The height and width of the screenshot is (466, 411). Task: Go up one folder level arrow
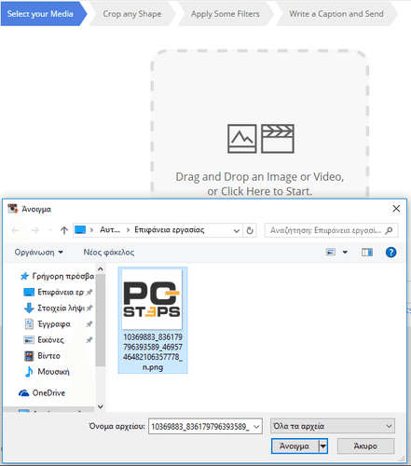pos(64,230)
